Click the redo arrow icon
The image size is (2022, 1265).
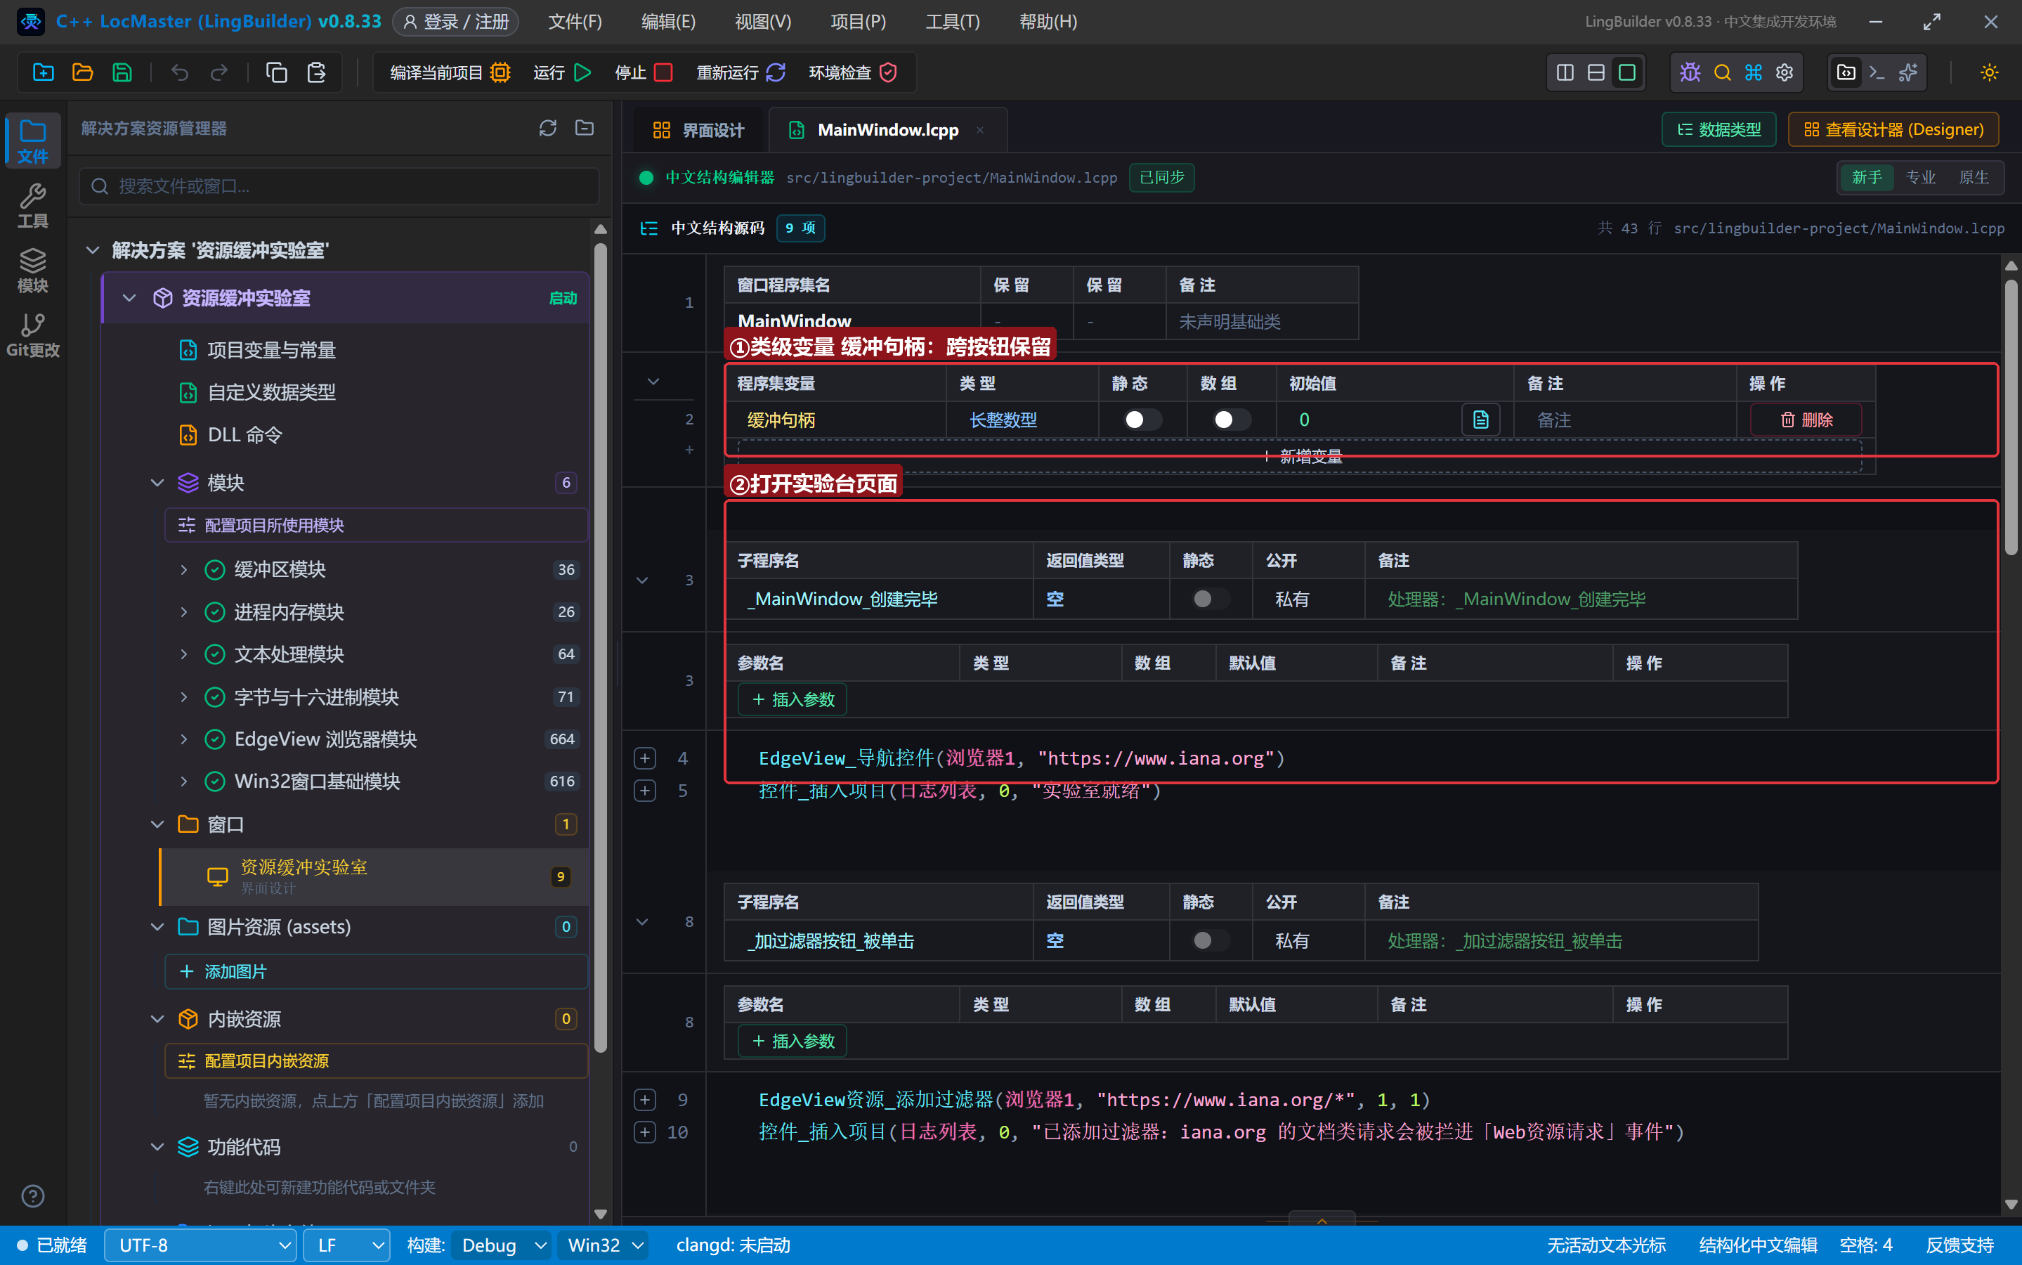pyautogui.click(x=219, y=73)
